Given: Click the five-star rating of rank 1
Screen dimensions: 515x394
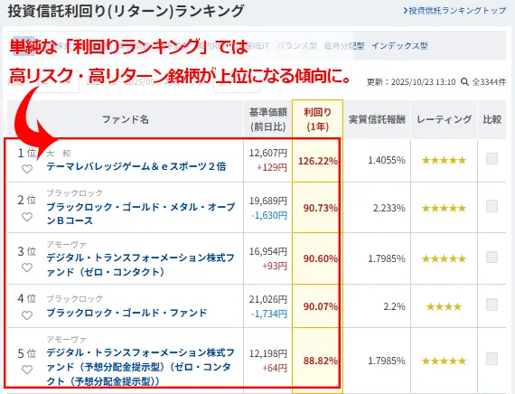Looking at the screenshot, I should coord(444,160).
